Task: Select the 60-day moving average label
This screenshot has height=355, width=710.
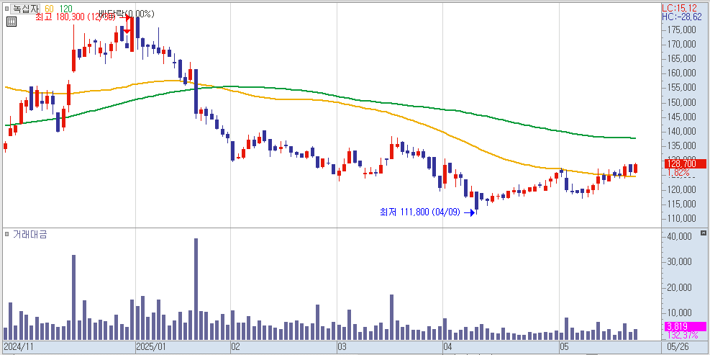Action: (x=50, y=9)
